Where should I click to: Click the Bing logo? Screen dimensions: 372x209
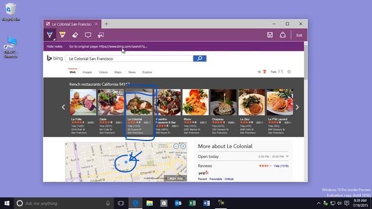pyautogui.click(x=55, y=58)
